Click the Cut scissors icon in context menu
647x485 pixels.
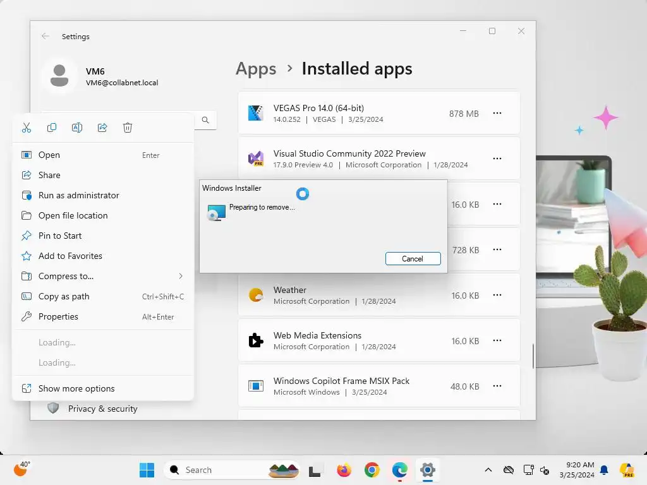point(27,128)
